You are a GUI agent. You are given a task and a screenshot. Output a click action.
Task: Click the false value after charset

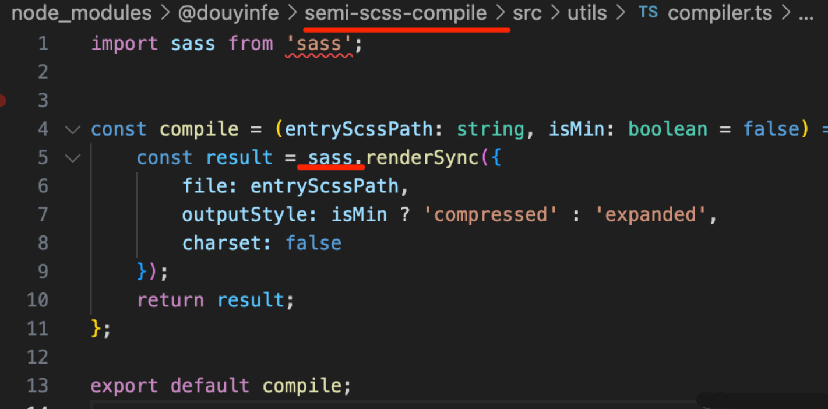coord(313,243)
